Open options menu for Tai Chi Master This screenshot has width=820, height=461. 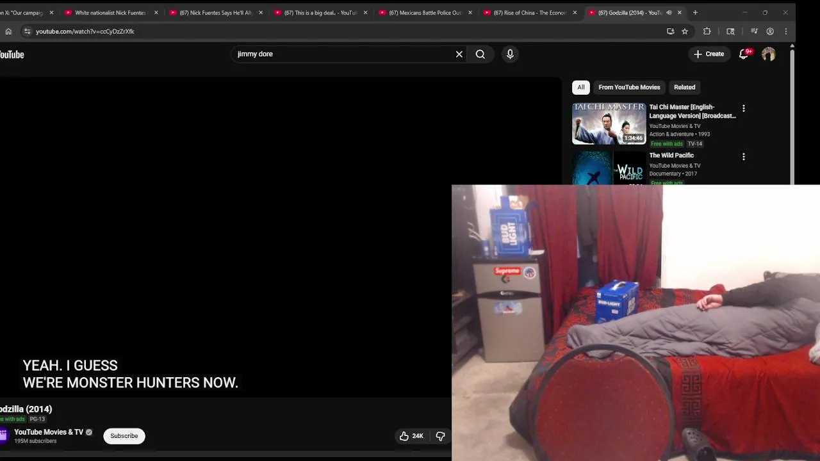click(x=744, y=109)
